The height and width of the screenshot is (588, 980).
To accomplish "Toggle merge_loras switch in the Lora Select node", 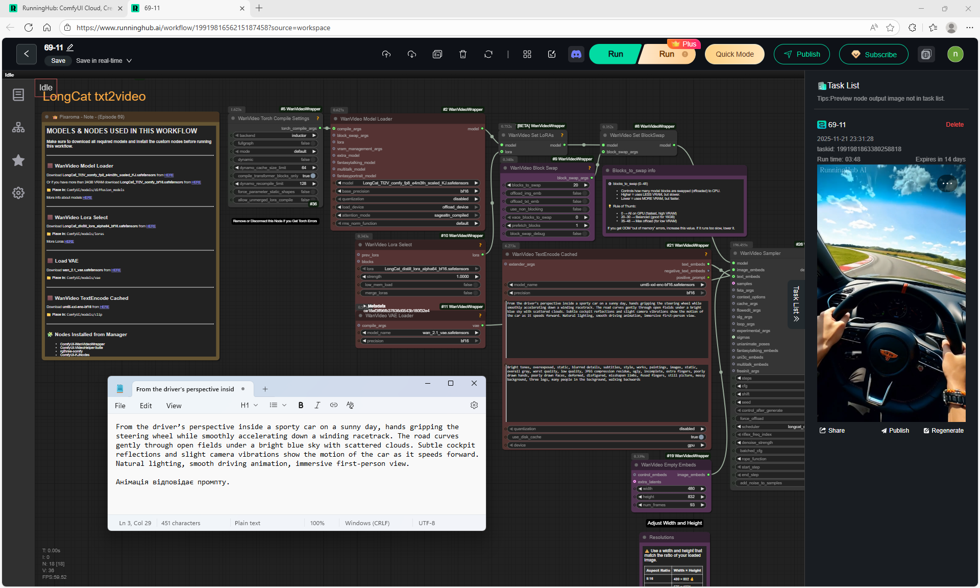I will coord(476,293).
